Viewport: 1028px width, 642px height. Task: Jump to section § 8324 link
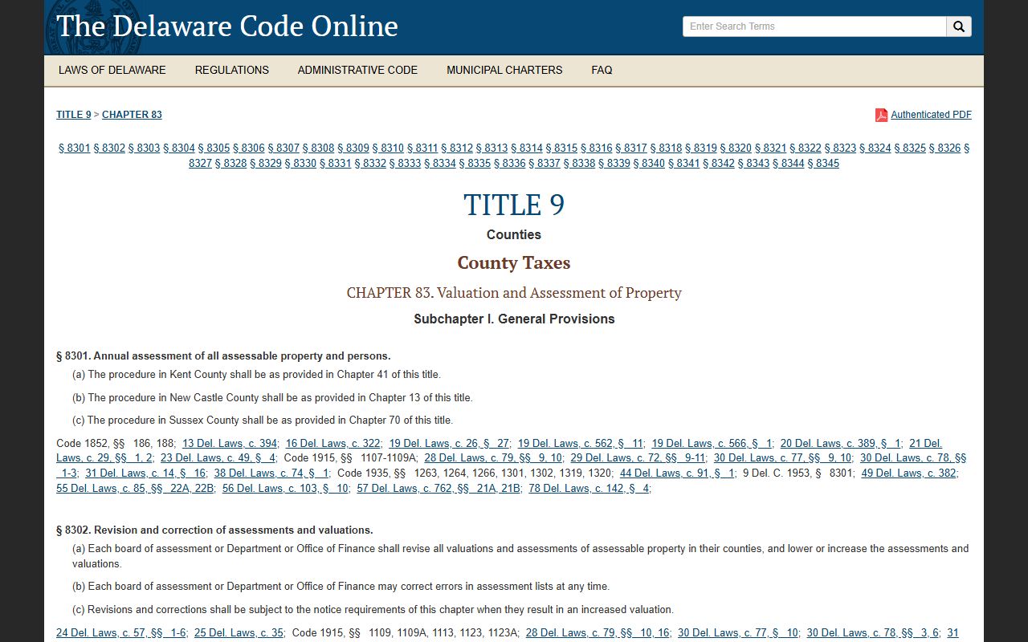(x=875, y=148)
